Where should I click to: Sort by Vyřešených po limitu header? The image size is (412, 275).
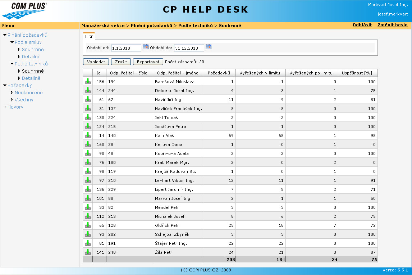(312, 73)
